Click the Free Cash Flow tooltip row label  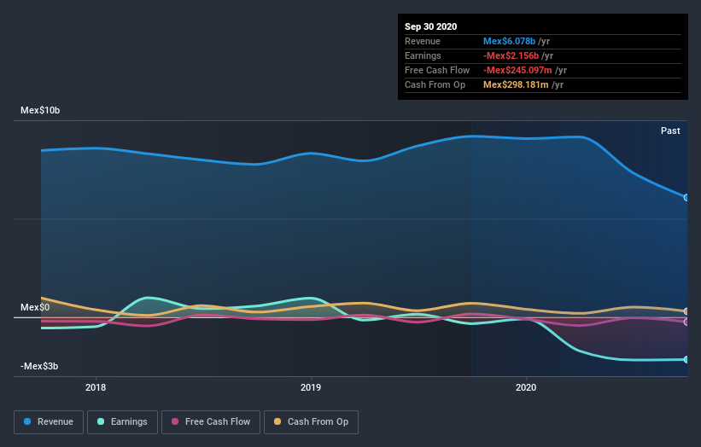coord(437,70)
